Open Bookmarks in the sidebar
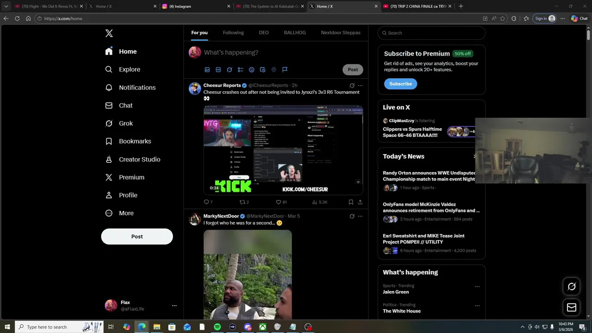The height and width of the screenshot is (333, 592). click(128, 141)
